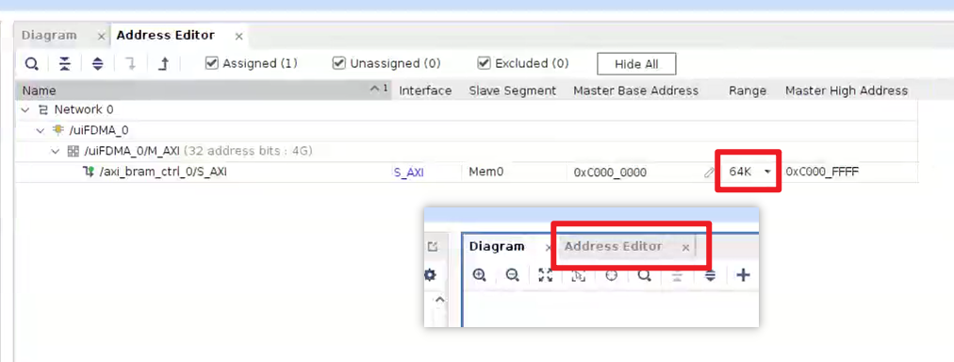Viewport: 954px width, 362px height.
Task: Click Zoom Out in the inset Diagram toolbar
Action: pos(512,275)
